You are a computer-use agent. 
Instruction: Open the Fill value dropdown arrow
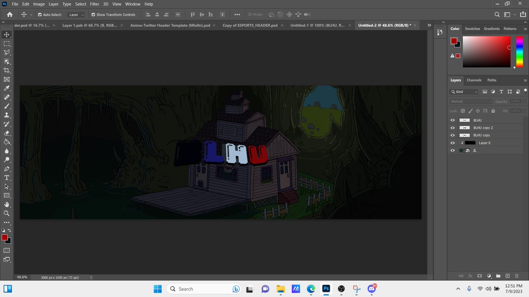[525, 110]
